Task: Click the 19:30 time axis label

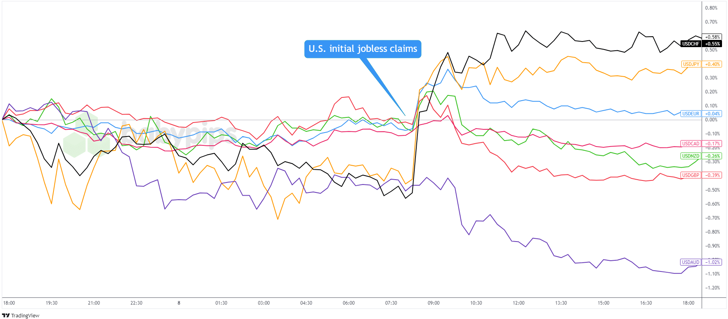Action: click(51, 303)
